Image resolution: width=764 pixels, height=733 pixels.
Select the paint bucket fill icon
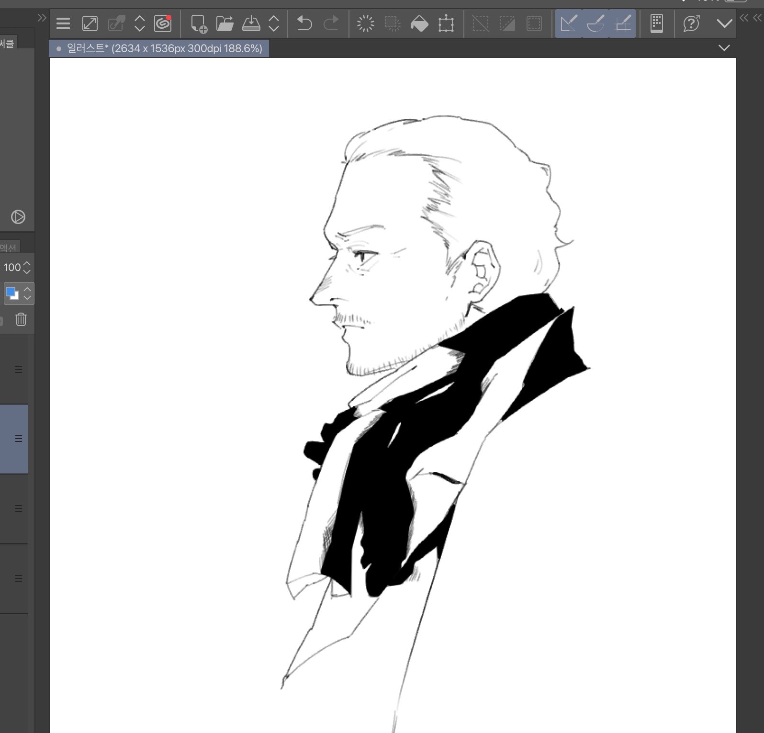tap(419, 23)
